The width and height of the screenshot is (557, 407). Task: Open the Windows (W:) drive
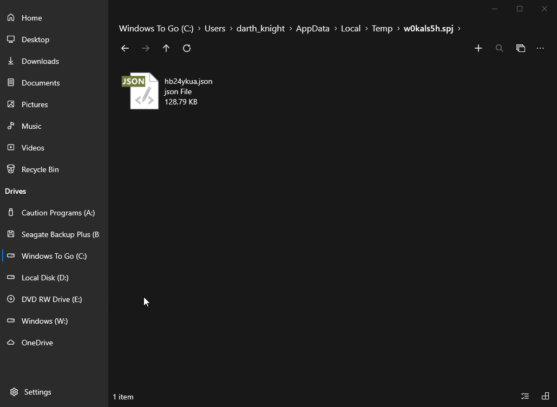tap(54, 321)
